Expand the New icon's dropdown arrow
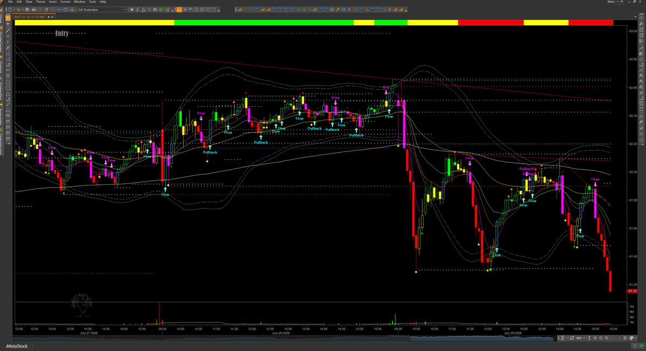 (14, 10)
